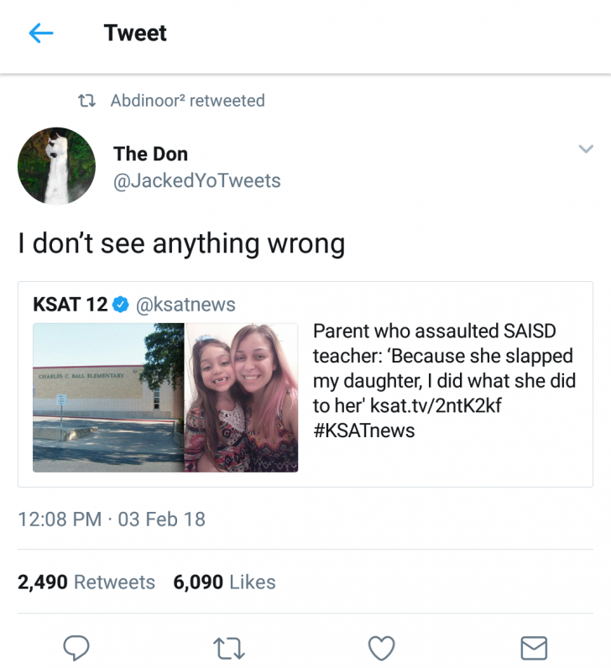Open The Don display name
Viewport: 611px width, 668px height.
(150, 154)
